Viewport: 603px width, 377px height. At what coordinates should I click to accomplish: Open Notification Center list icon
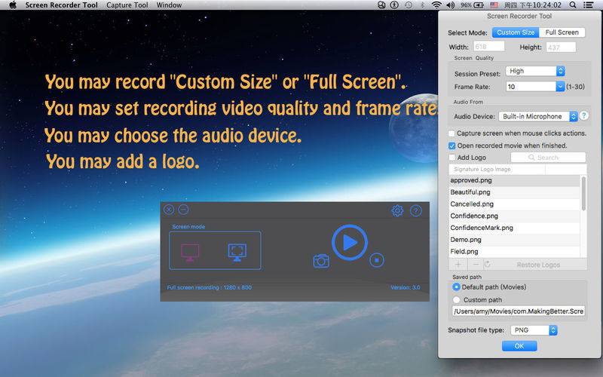588,5
